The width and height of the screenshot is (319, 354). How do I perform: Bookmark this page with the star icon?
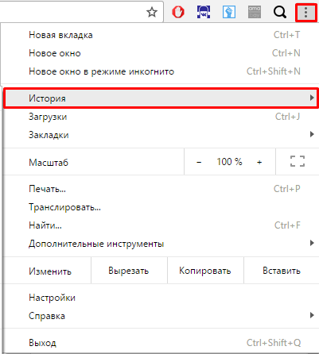[x=152, y=12]
